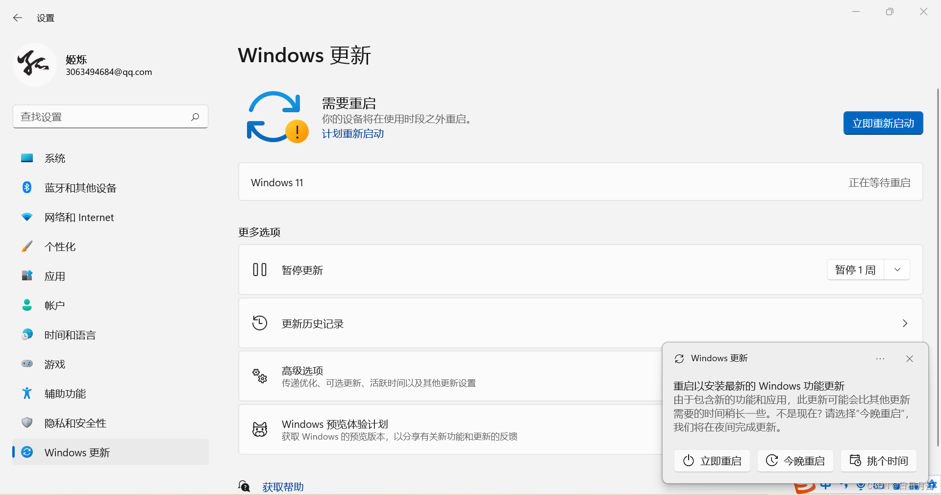Open 高级选项
941x495 pixels.
pyautogui.click(x=450, y=376)
